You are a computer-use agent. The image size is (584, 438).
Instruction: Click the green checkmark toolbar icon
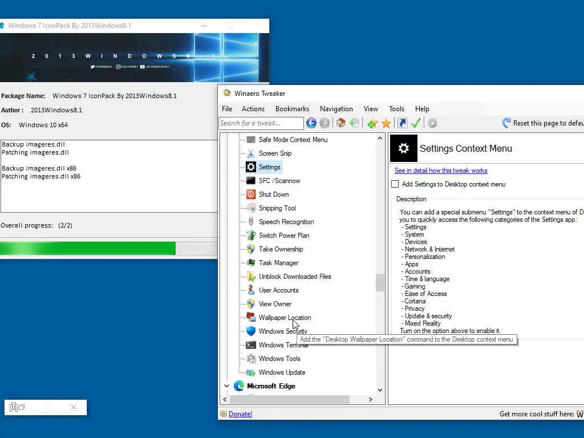click(x=416, y=123)
